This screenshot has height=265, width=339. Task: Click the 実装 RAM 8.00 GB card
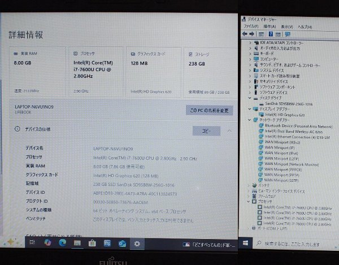pos(37,72)
